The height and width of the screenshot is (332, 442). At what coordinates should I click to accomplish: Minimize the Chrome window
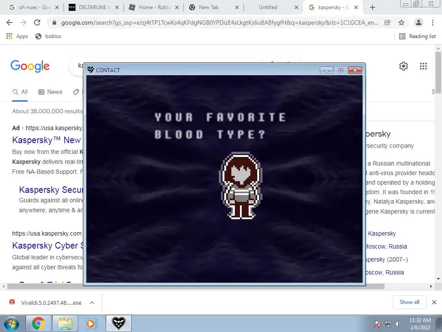pyautogui.click(x=406, y=3)
